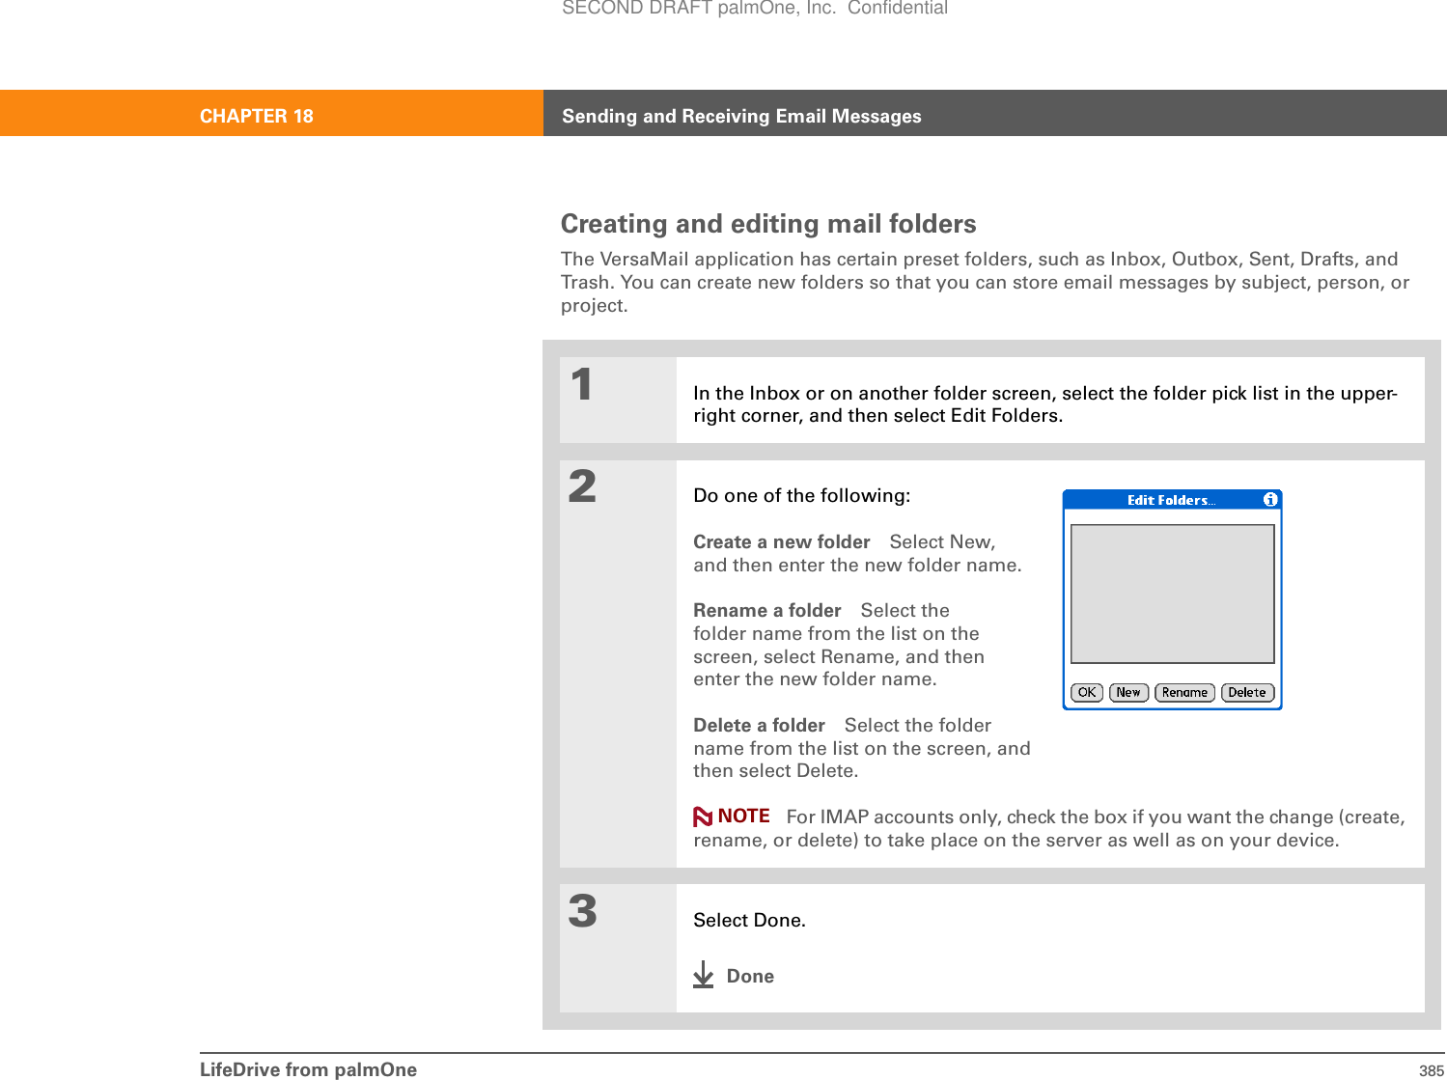Screen dimensions: 1447x1080
Task: Click the 'Create a new folder' label
Action: pos(782,542)
